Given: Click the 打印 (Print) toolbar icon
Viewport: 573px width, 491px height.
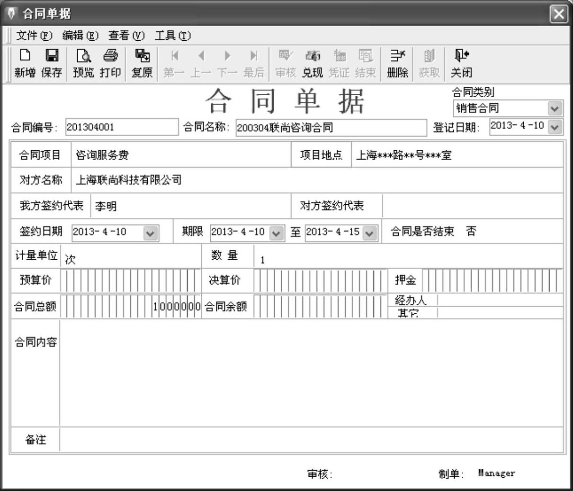Looking at the screenshot, I should point(110,64).
